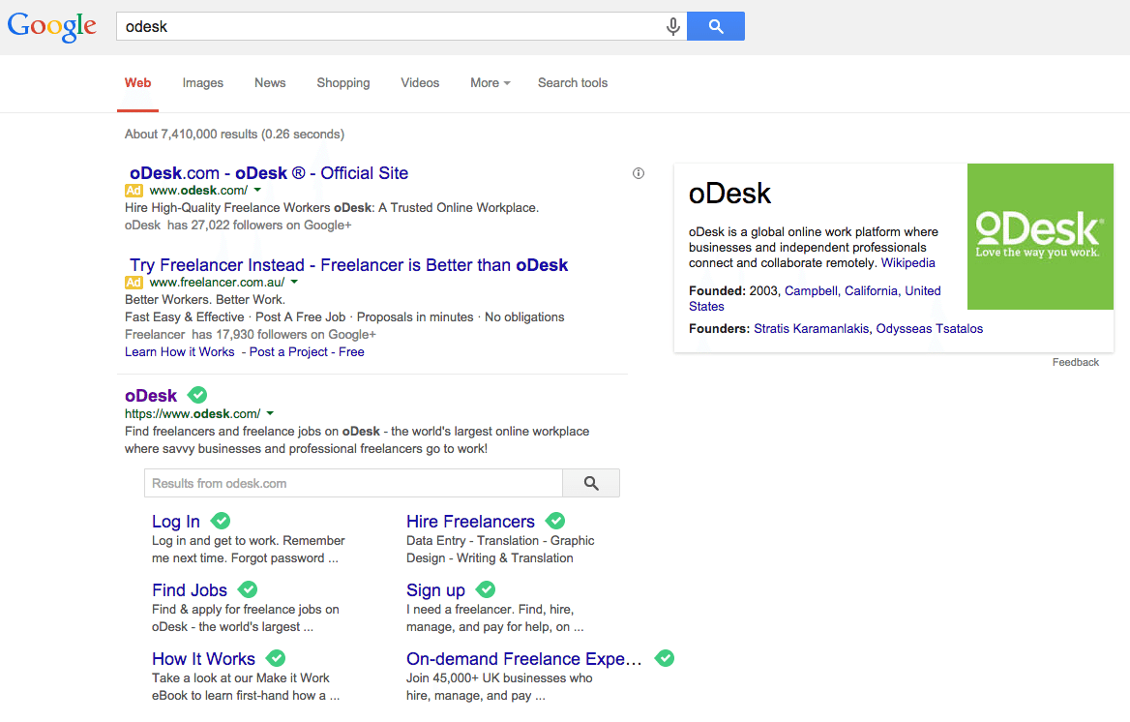Open the dropdown arrow next to https://www.odesk.com/
1130x722 pixels.
pos(272,412)
